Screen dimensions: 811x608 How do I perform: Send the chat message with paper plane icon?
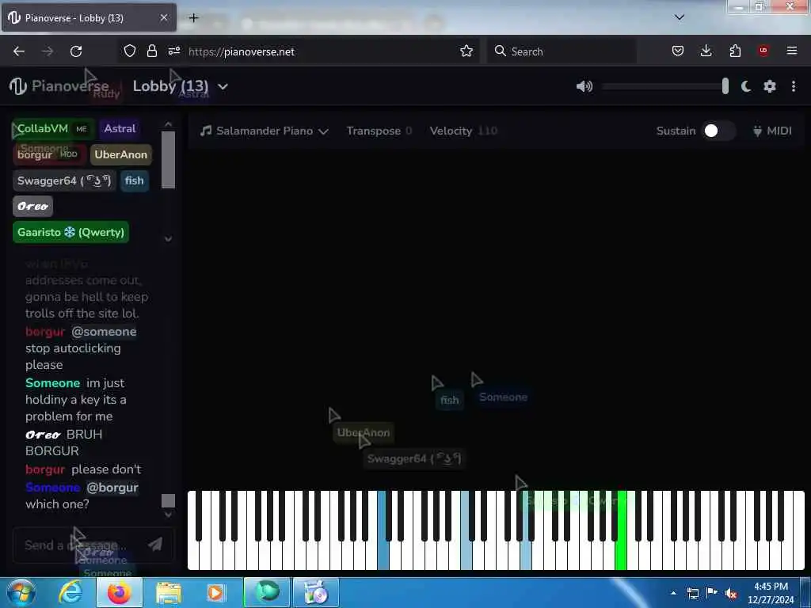point(155,544)
